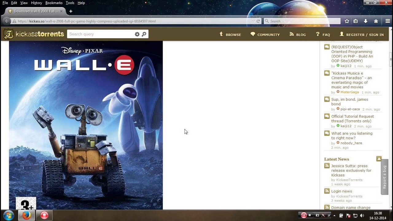Click the taskbar clock showing 16:38

(x=378, y=215)
